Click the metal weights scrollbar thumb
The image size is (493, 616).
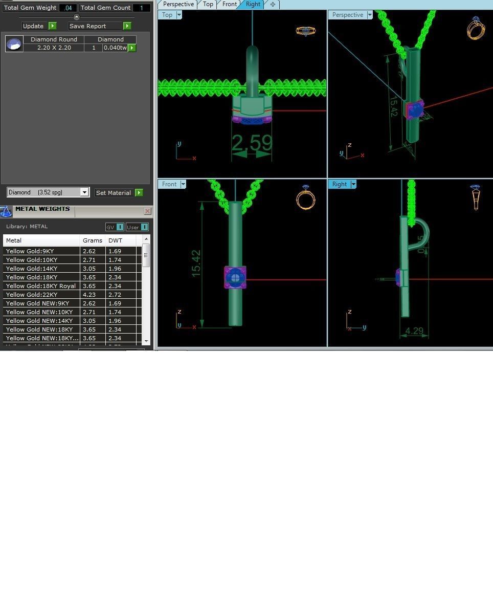146,255
